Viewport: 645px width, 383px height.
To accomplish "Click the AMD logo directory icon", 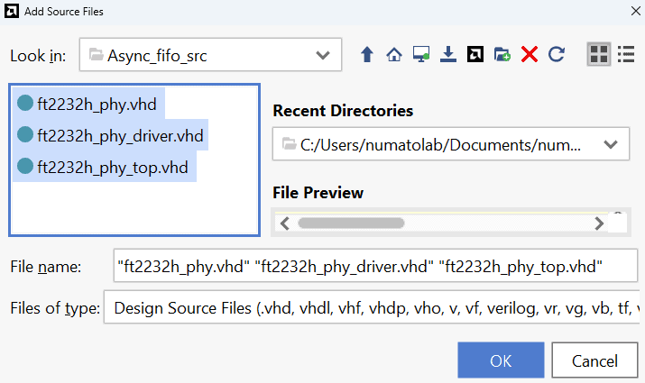I will [475, 55].
